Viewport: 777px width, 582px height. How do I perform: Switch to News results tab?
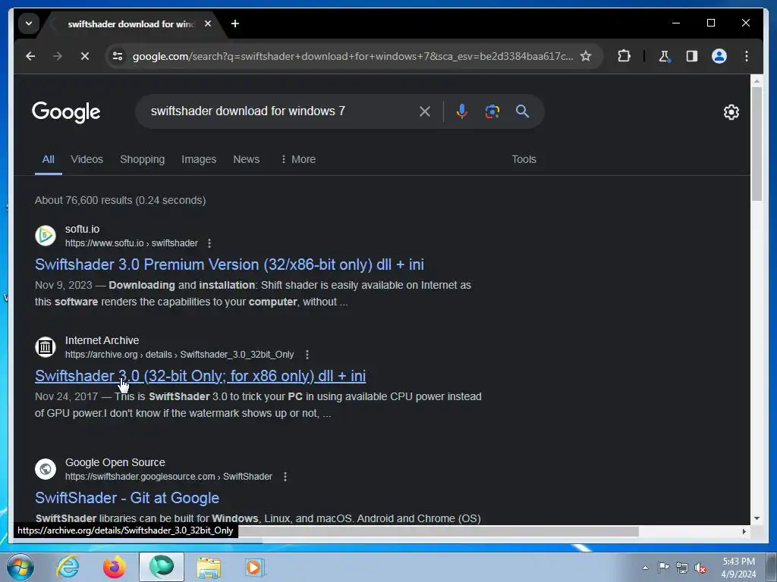(x=247, y=159)
